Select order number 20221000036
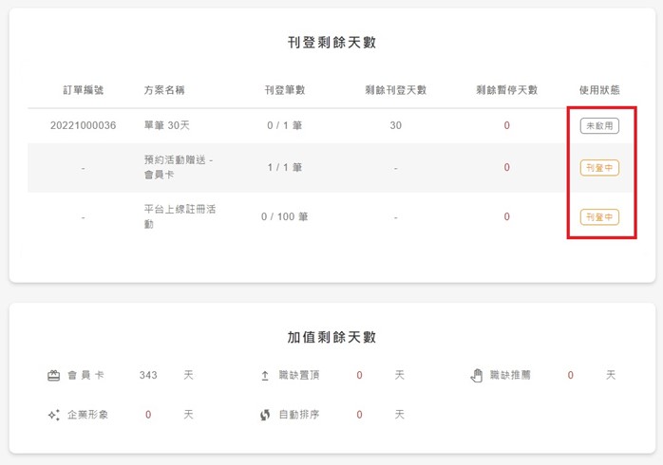 83,125
